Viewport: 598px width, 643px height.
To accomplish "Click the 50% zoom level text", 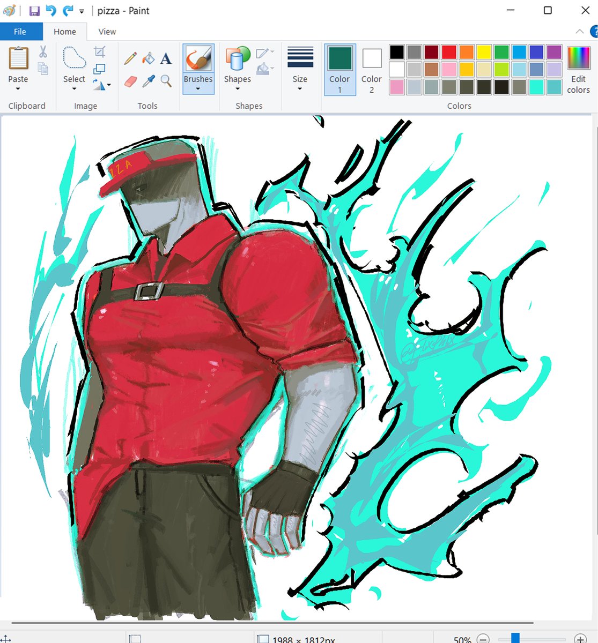I will click(462, 639).
